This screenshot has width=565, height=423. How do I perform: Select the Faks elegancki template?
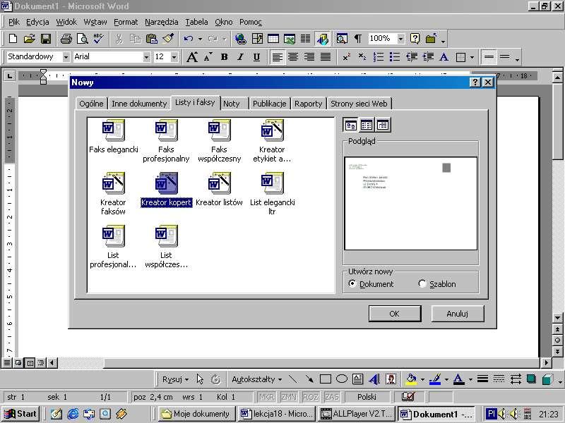[x=114, y=137]
